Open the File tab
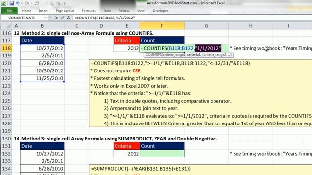Viewport: 312px width, 175px height. click(x=9, y=11)
